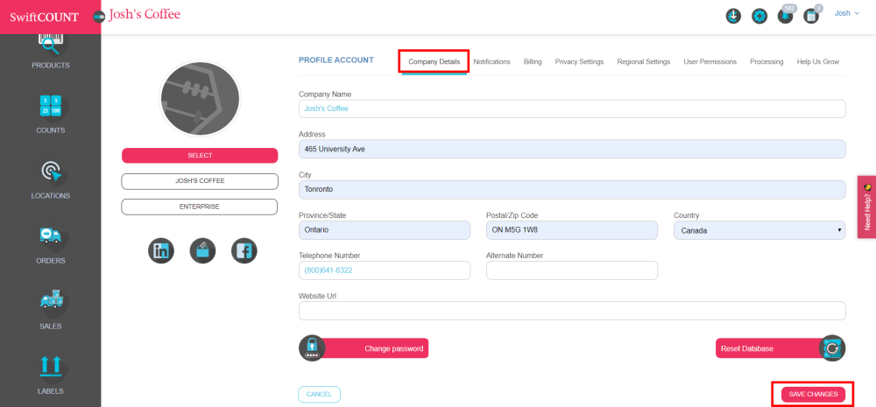Expand the Josh user menu
The width and height of the screenshot is (876, 407).
click(x=846, y=13)
